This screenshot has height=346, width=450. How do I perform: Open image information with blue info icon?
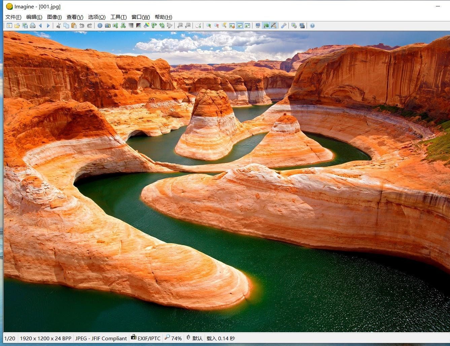pyautogui.click(x=100, y=26)
